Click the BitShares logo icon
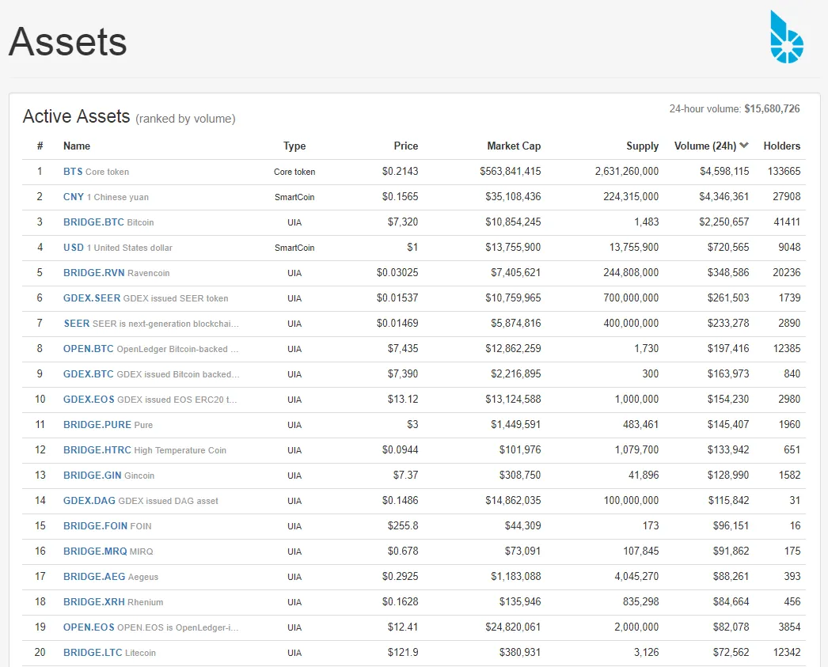Viewport: 828px width, 667px height. (x=787, y=37)
